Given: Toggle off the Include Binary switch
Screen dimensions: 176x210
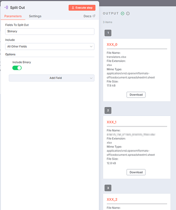Looking at the screenshot, I should (17, 68).
